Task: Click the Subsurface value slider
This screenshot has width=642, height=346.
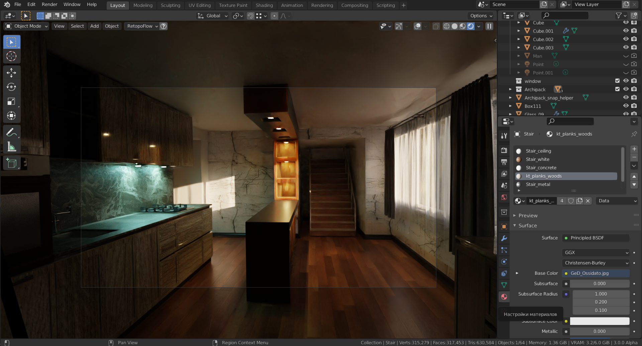Action: [x=600, y=284]
